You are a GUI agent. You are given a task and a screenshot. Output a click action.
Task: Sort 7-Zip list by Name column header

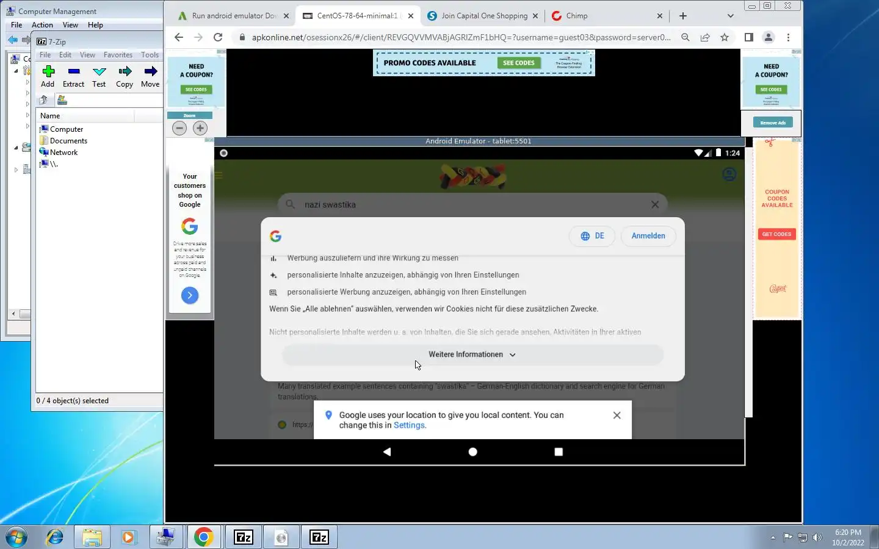[85, 116]
